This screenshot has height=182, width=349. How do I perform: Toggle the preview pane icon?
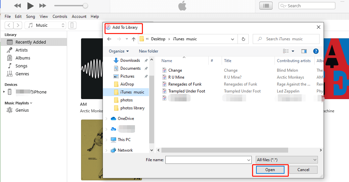[304, 51]
